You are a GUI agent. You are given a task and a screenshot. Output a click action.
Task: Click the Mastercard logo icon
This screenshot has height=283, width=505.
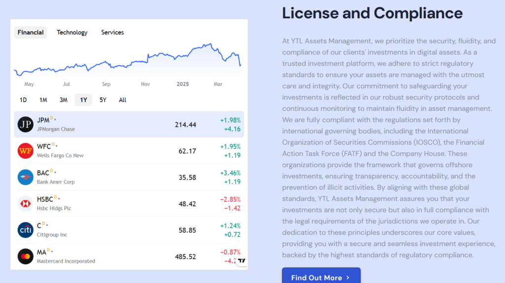[26, 256]
